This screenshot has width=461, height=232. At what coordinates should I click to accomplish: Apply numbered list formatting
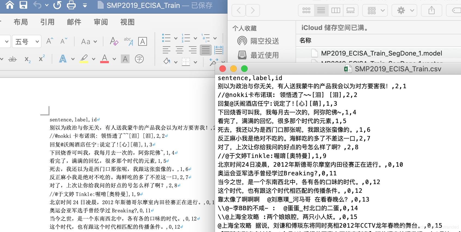(186, 38)
